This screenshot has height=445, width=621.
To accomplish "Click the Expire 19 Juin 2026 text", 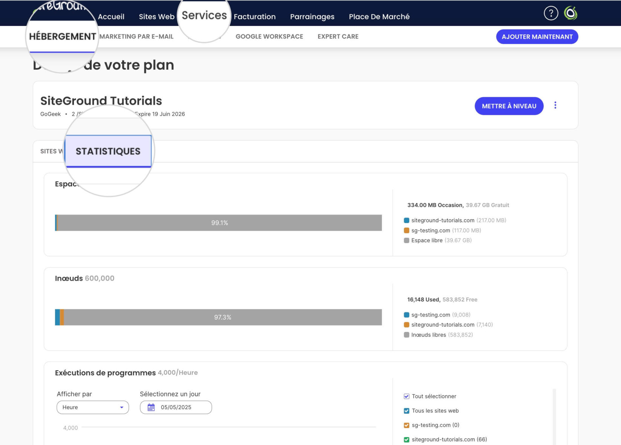I will point(160,114).
